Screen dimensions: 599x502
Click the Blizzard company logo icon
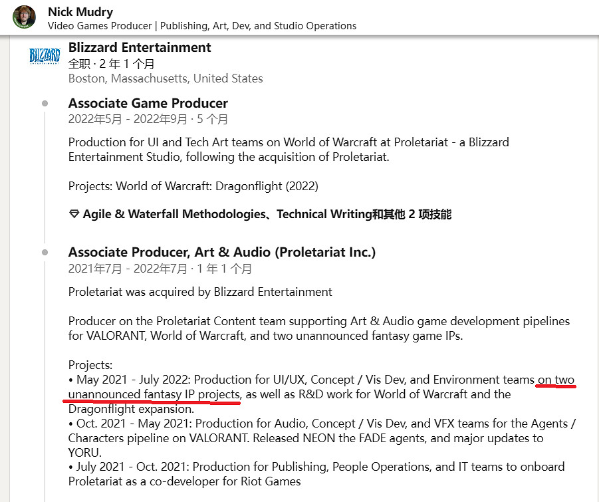45,57
